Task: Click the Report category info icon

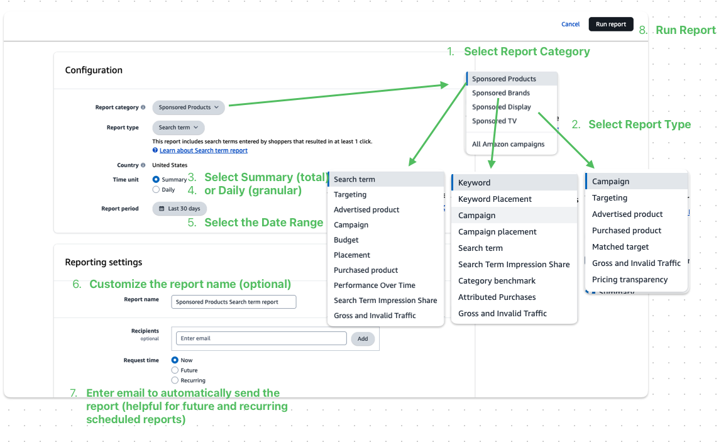Action: (143, 107)
